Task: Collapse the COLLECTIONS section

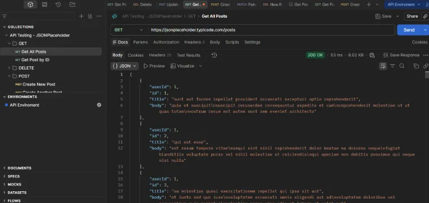Action: (x=4, y=27)
